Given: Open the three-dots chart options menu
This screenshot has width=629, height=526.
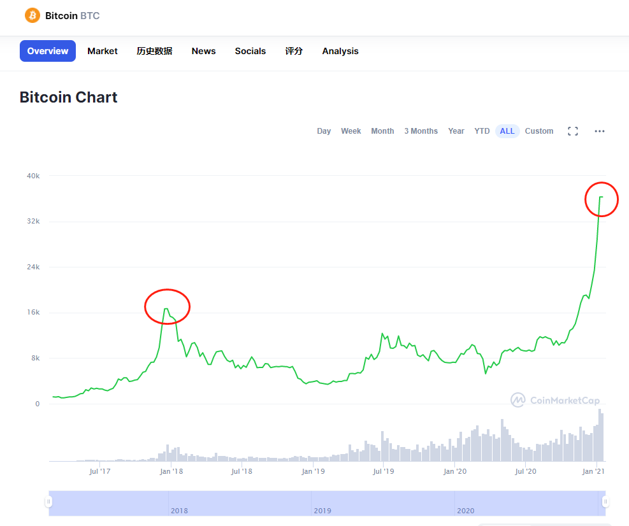Looking at the screenshot, I should [599, 131].
